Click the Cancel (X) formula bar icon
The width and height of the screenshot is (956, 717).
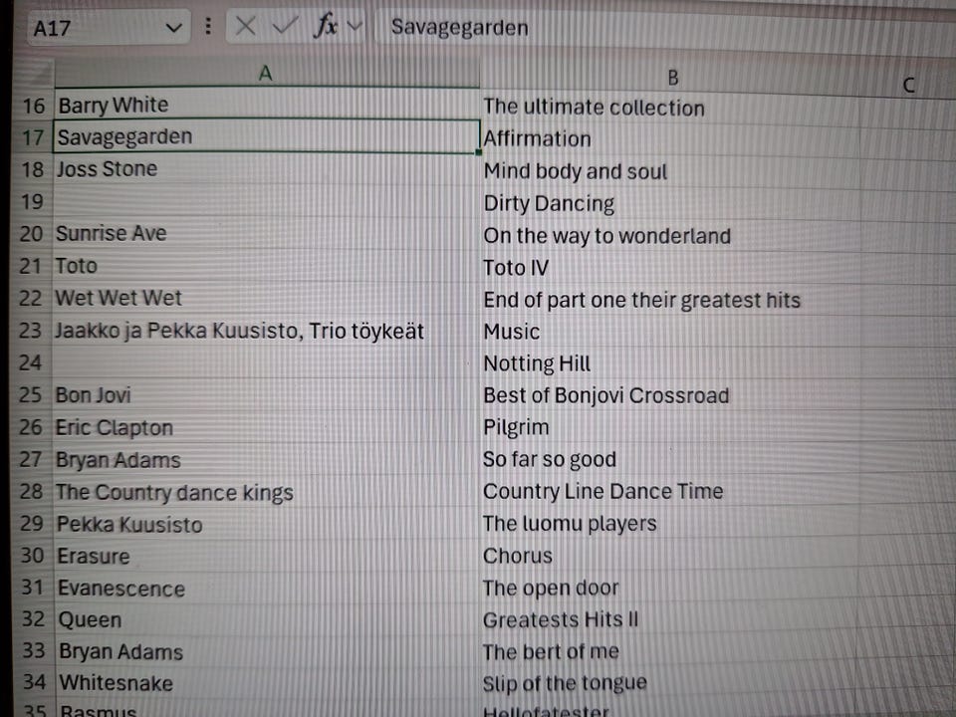pos(246,26)
